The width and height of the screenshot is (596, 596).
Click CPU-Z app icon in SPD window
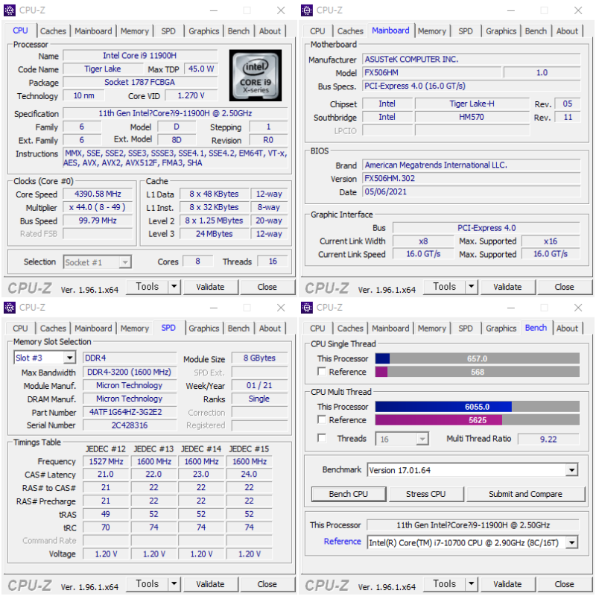pyautogui.click(x=10, y=307)
